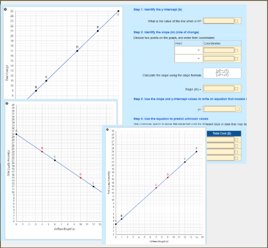Image resolution: width=268 pixels, height=248 pixels.
Task: Select point F on ascending loyalty graph
Action: coord(197,152)
